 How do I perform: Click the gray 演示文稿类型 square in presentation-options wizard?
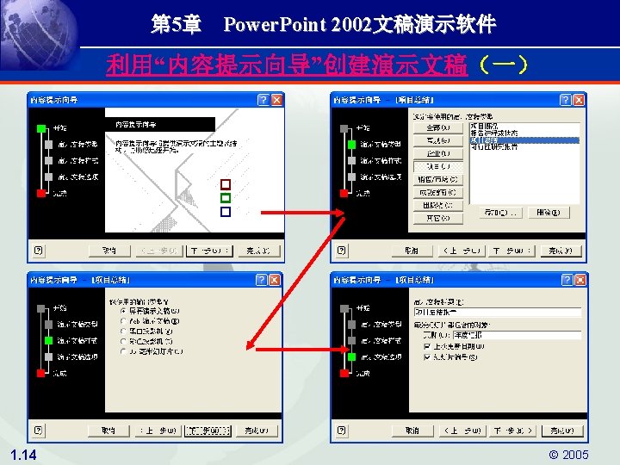[x=351, y=325]
